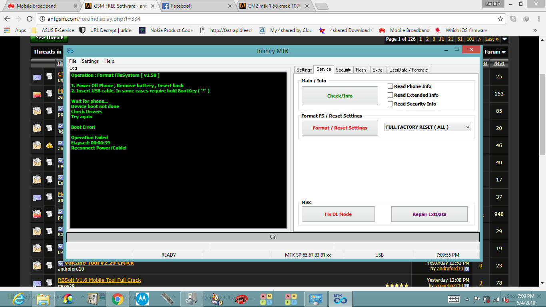Check the Read Security Info option
Viewport: 546px width, 307px height.
pyautogui.click(x=391, y=104)
